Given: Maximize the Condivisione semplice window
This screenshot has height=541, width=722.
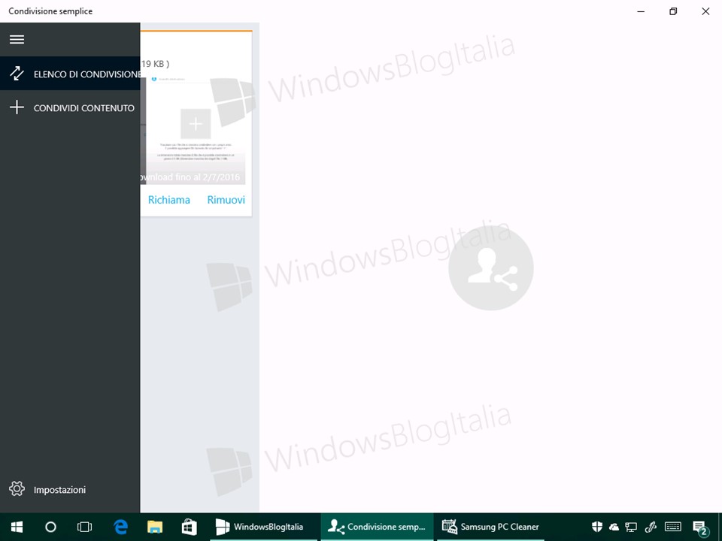Looking at the screenshot, I should pyautogui.click(x=673, y=11).
